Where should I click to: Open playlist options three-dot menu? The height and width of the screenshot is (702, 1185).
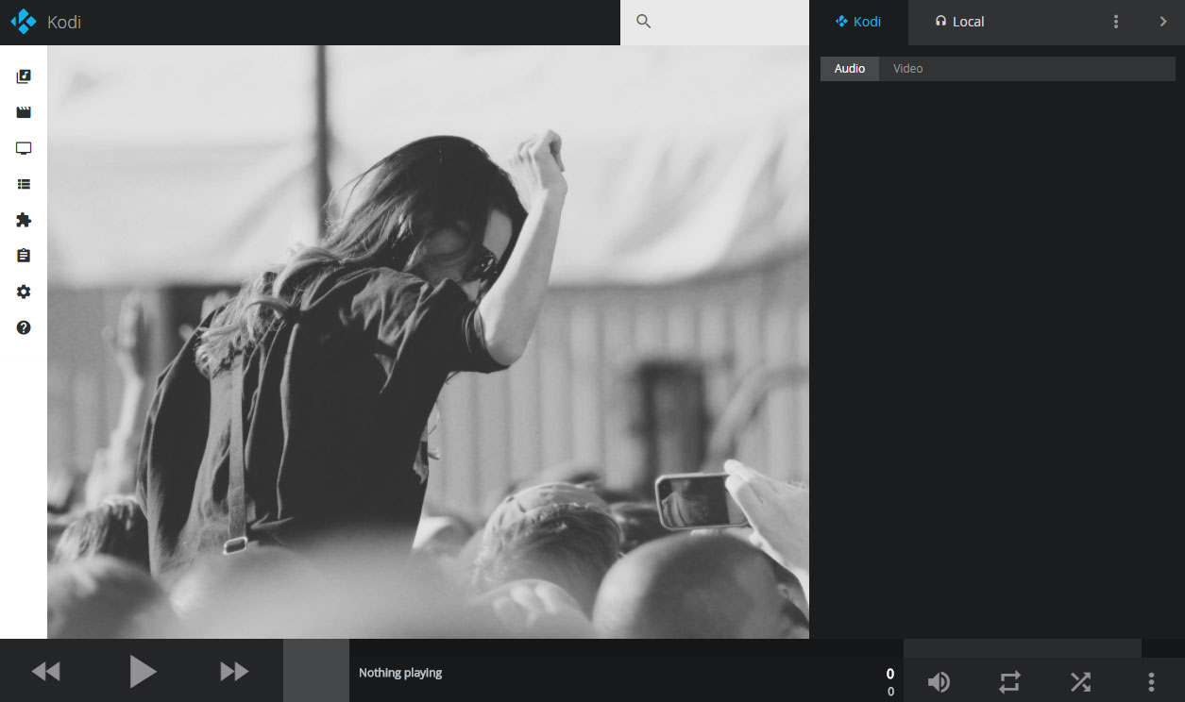[x=1116, y=22]
